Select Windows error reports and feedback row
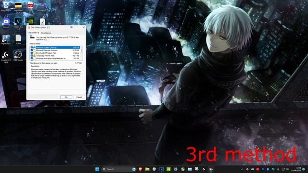 (55, 59)
